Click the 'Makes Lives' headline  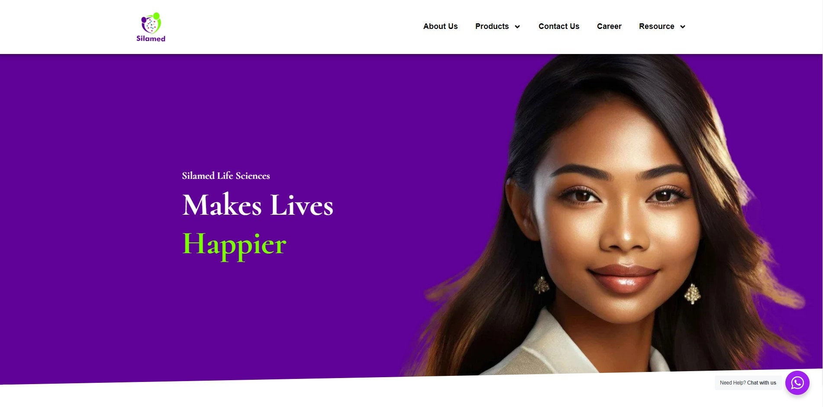[258, 205]
